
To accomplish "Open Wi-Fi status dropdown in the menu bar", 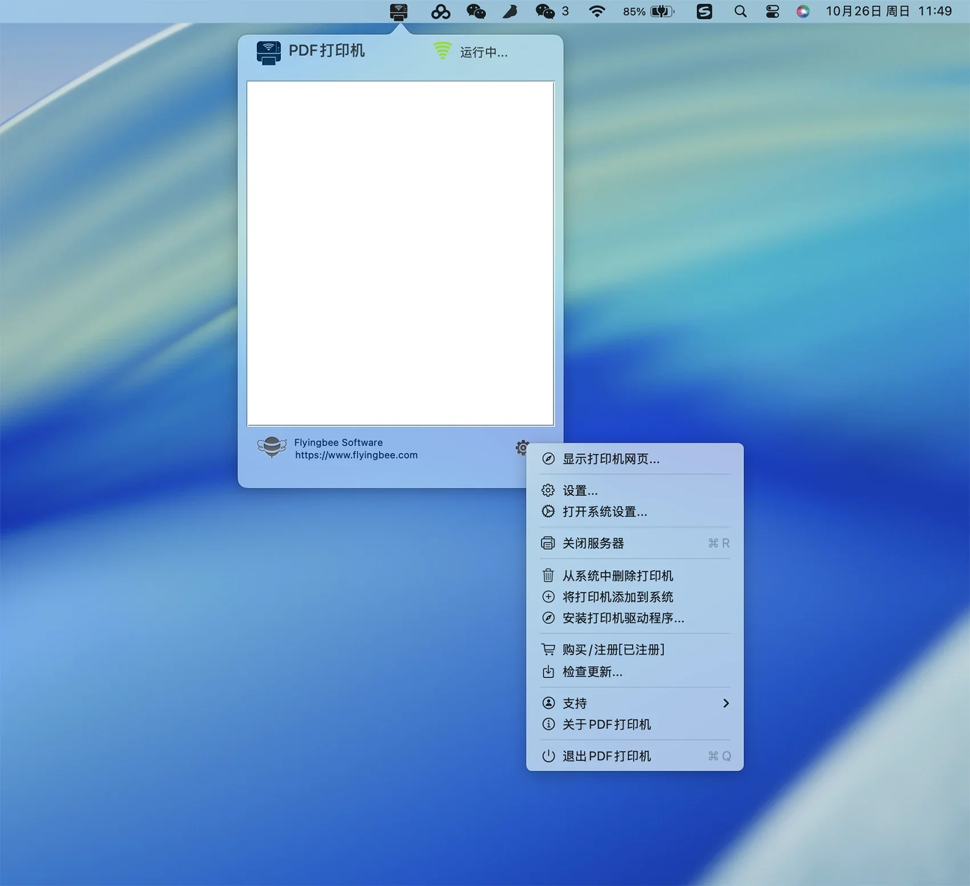I will [x=597, y=11].
